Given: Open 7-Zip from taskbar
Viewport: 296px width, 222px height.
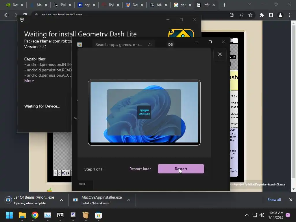Looking at the screenshot, I should tap(60, 215).
